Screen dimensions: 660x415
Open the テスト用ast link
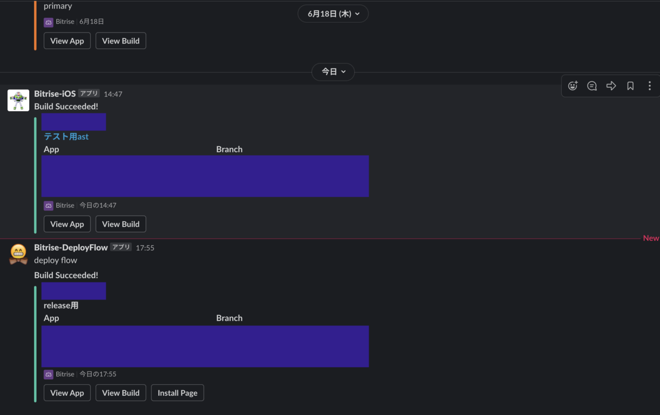coord(66,137)
